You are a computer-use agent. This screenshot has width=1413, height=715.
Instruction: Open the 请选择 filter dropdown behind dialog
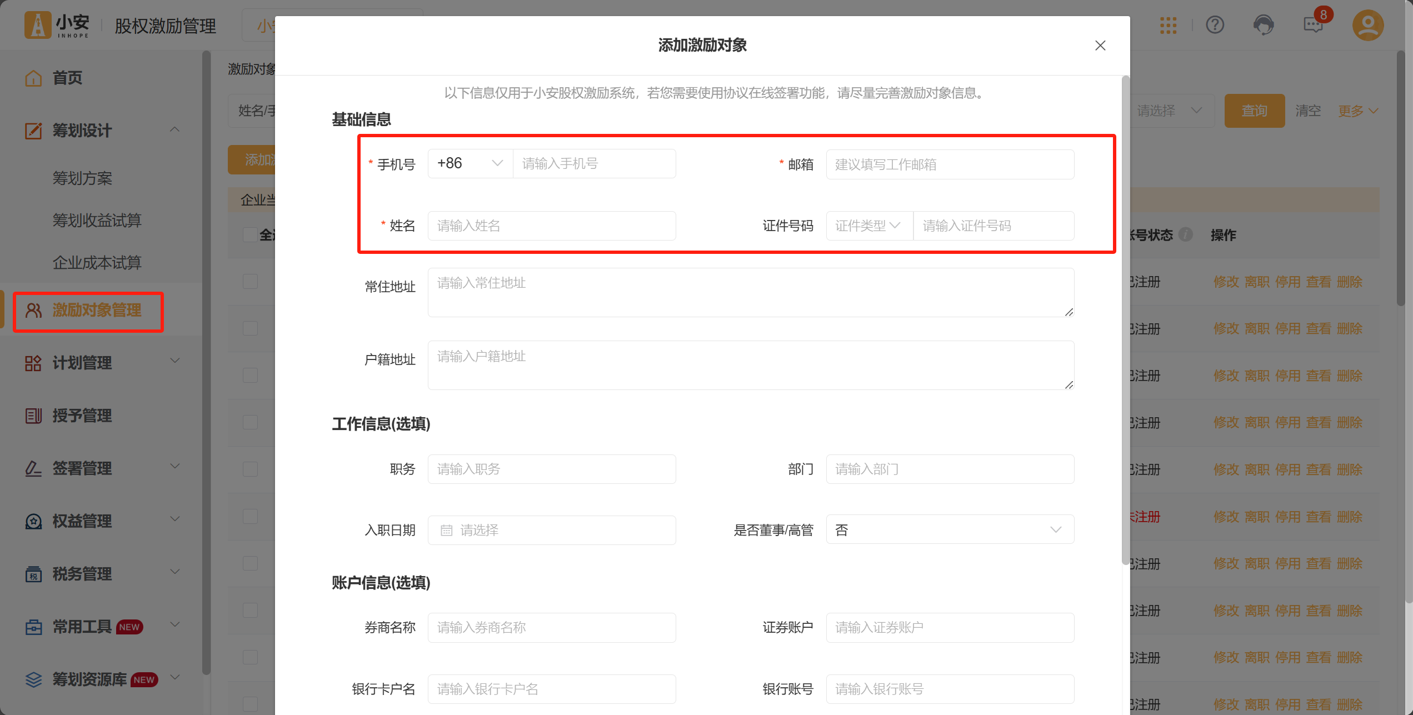click(x=1171, y=111)
